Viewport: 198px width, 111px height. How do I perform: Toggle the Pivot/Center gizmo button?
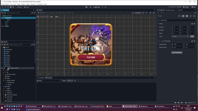19,7
